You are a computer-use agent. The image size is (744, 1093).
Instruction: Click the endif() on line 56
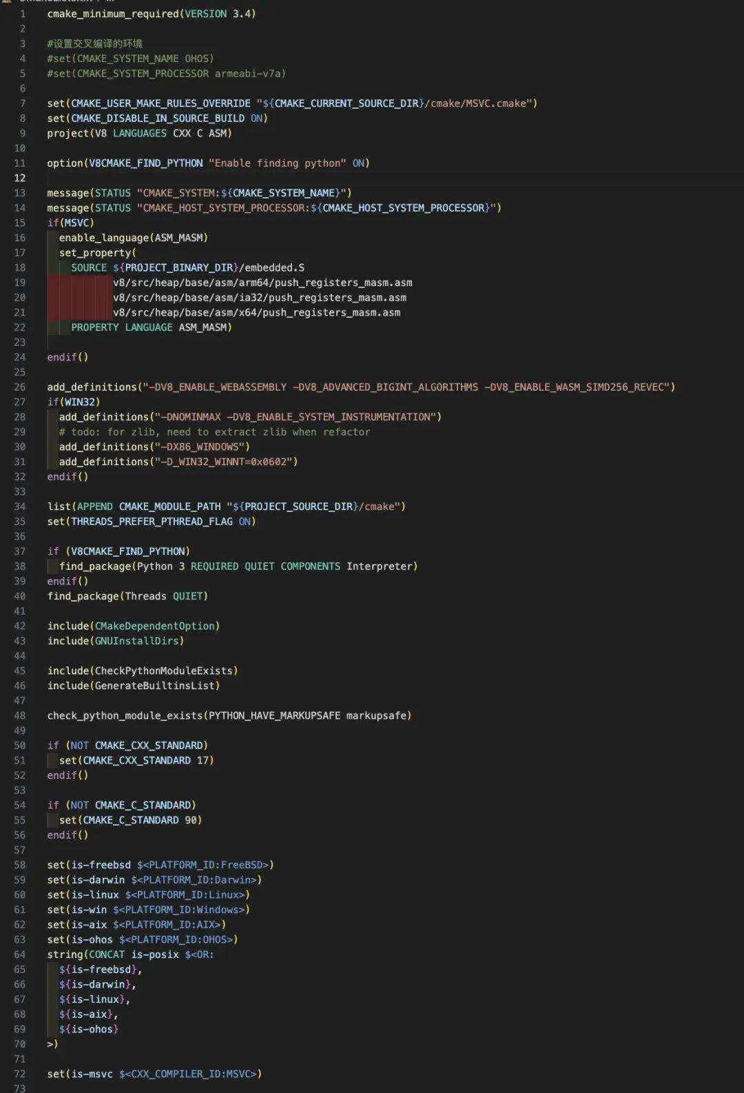pos(68,835)
